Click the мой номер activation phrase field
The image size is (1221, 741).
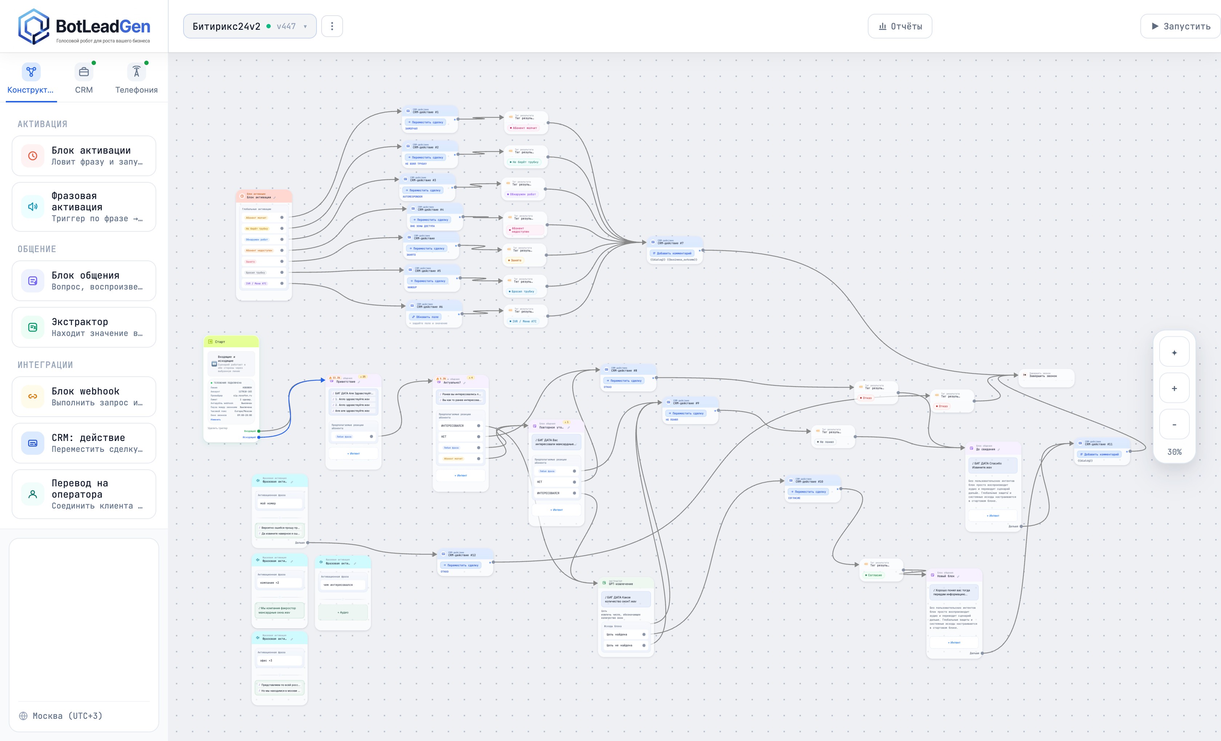click(x=279, y=503)
